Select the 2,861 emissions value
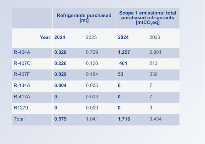 pyautogui.click(x=155, y=52)
